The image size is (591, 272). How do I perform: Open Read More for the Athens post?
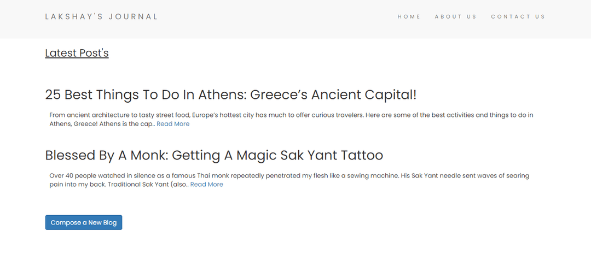pos(173,124)
